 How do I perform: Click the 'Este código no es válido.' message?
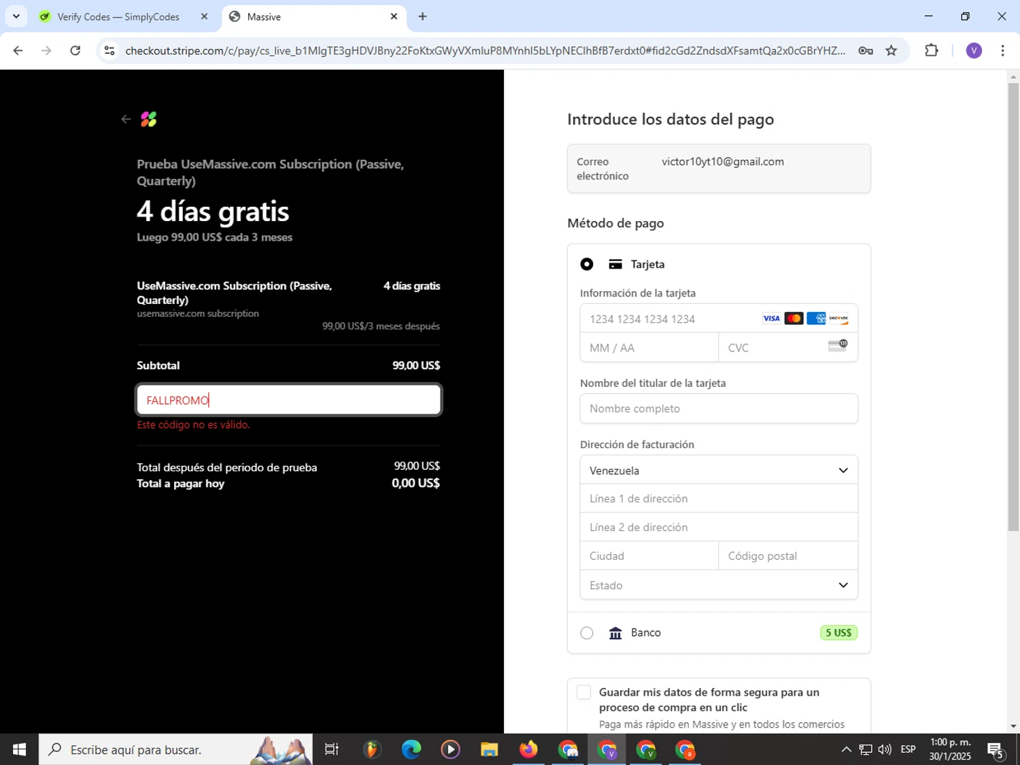click(193, 425)
